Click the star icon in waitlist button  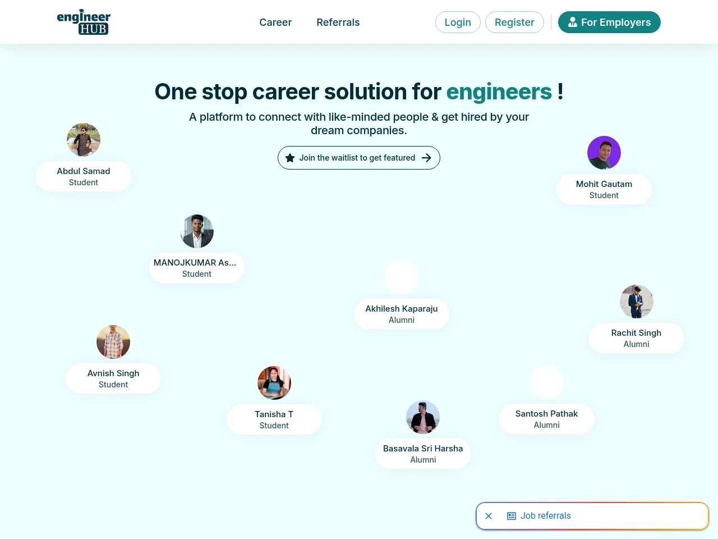click(290, 158)
